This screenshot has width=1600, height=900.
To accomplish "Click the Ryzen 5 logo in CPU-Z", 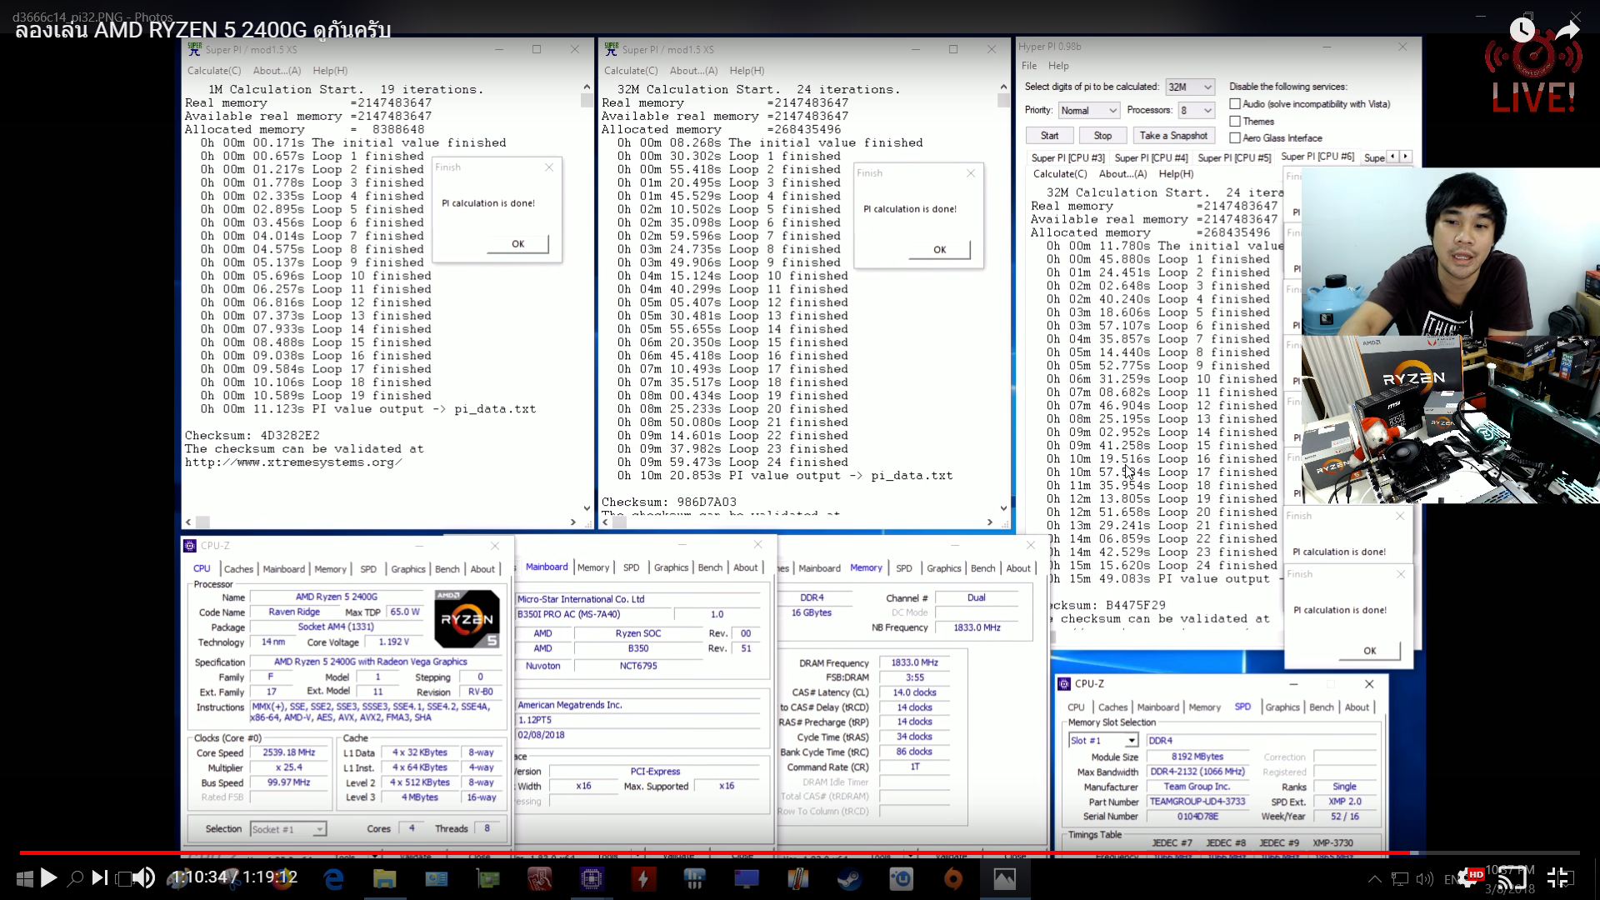I will pos(467,619).
